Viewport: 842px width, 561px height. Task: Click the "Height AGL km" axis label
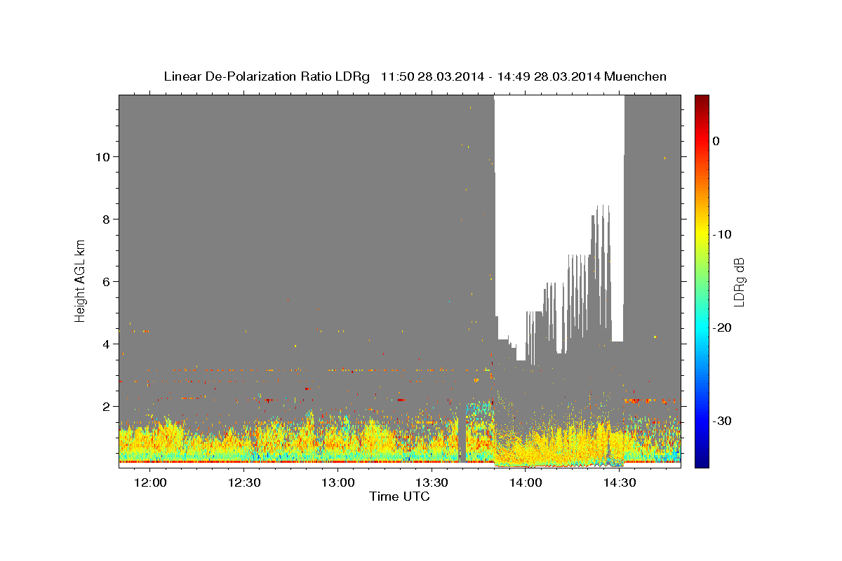[x=80, y=280]
